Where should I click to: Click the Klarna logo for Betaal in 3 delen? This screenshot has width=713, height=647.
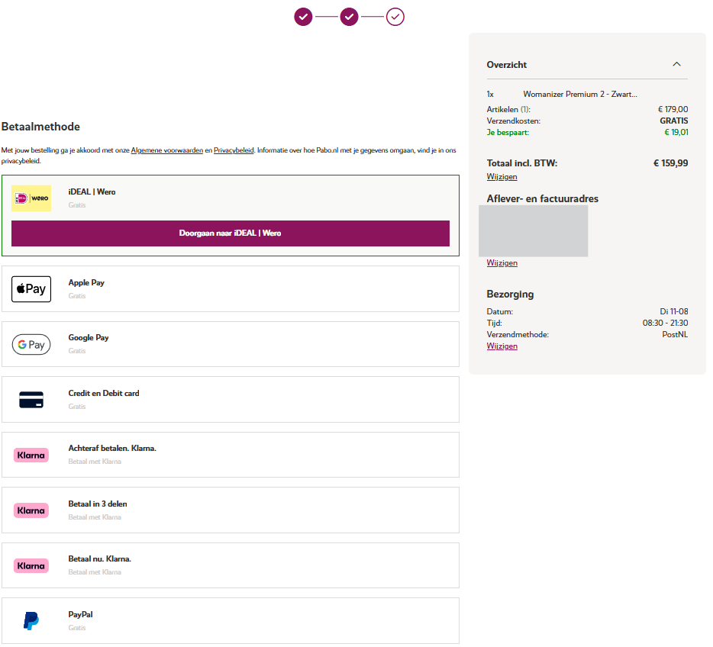(31, 510)
